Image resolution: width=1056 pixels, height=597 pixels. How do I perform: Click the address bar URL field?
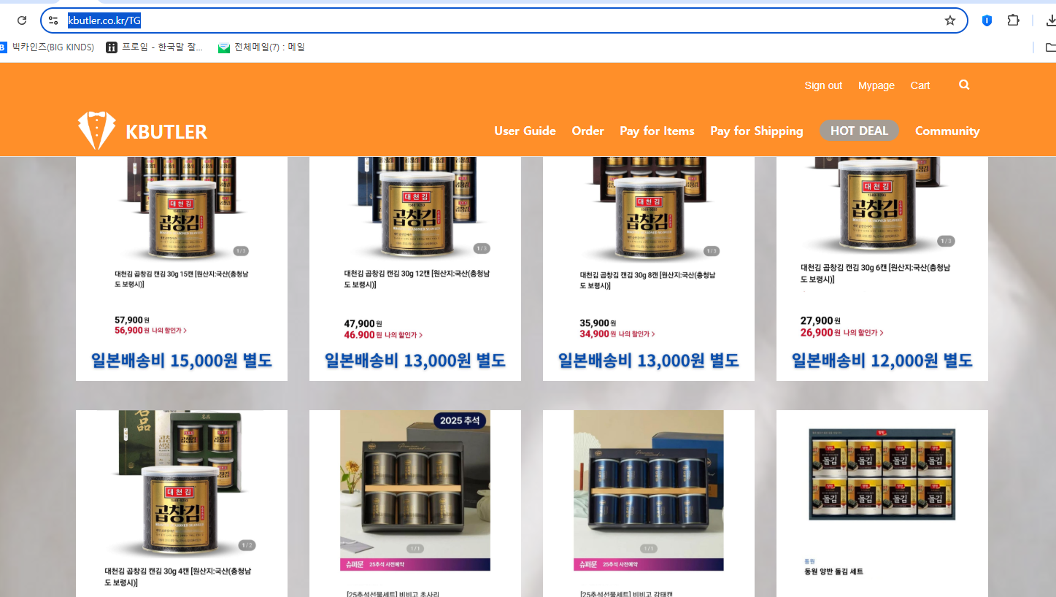click(504, 20)
